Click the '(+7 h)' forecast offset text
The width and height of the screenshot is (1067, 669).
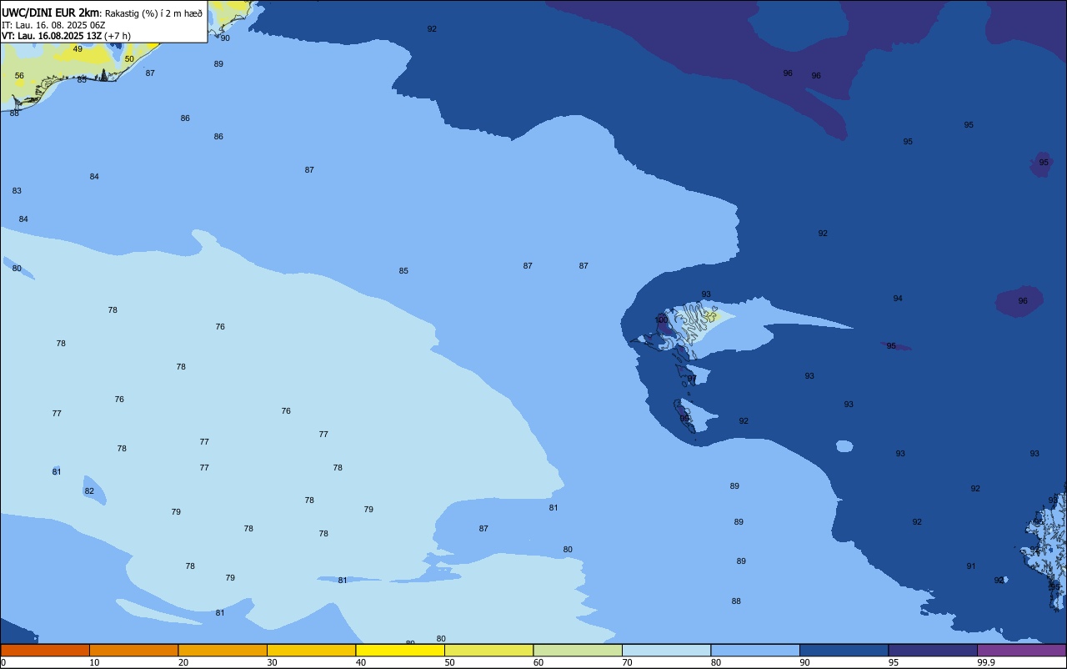118,36
